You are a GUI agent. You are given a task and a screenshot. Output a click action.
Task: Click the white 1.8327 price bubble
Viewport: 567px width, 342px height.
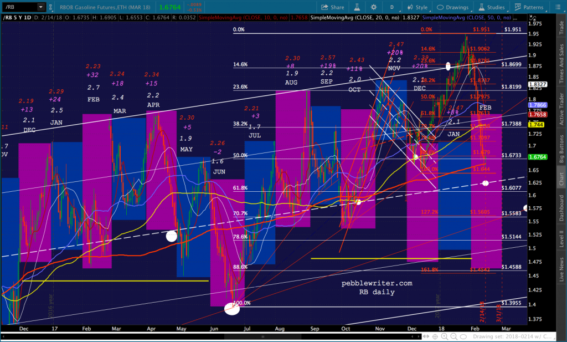click(x=538, y=84)
